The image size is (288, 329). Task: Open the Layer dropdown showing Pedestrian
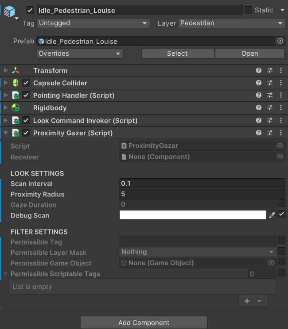[x=232, y=23]
